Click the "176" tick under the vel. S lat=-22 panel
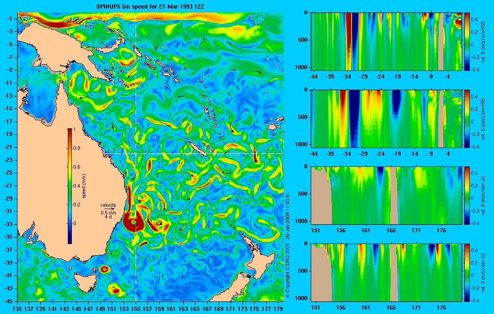 [441, 308]
